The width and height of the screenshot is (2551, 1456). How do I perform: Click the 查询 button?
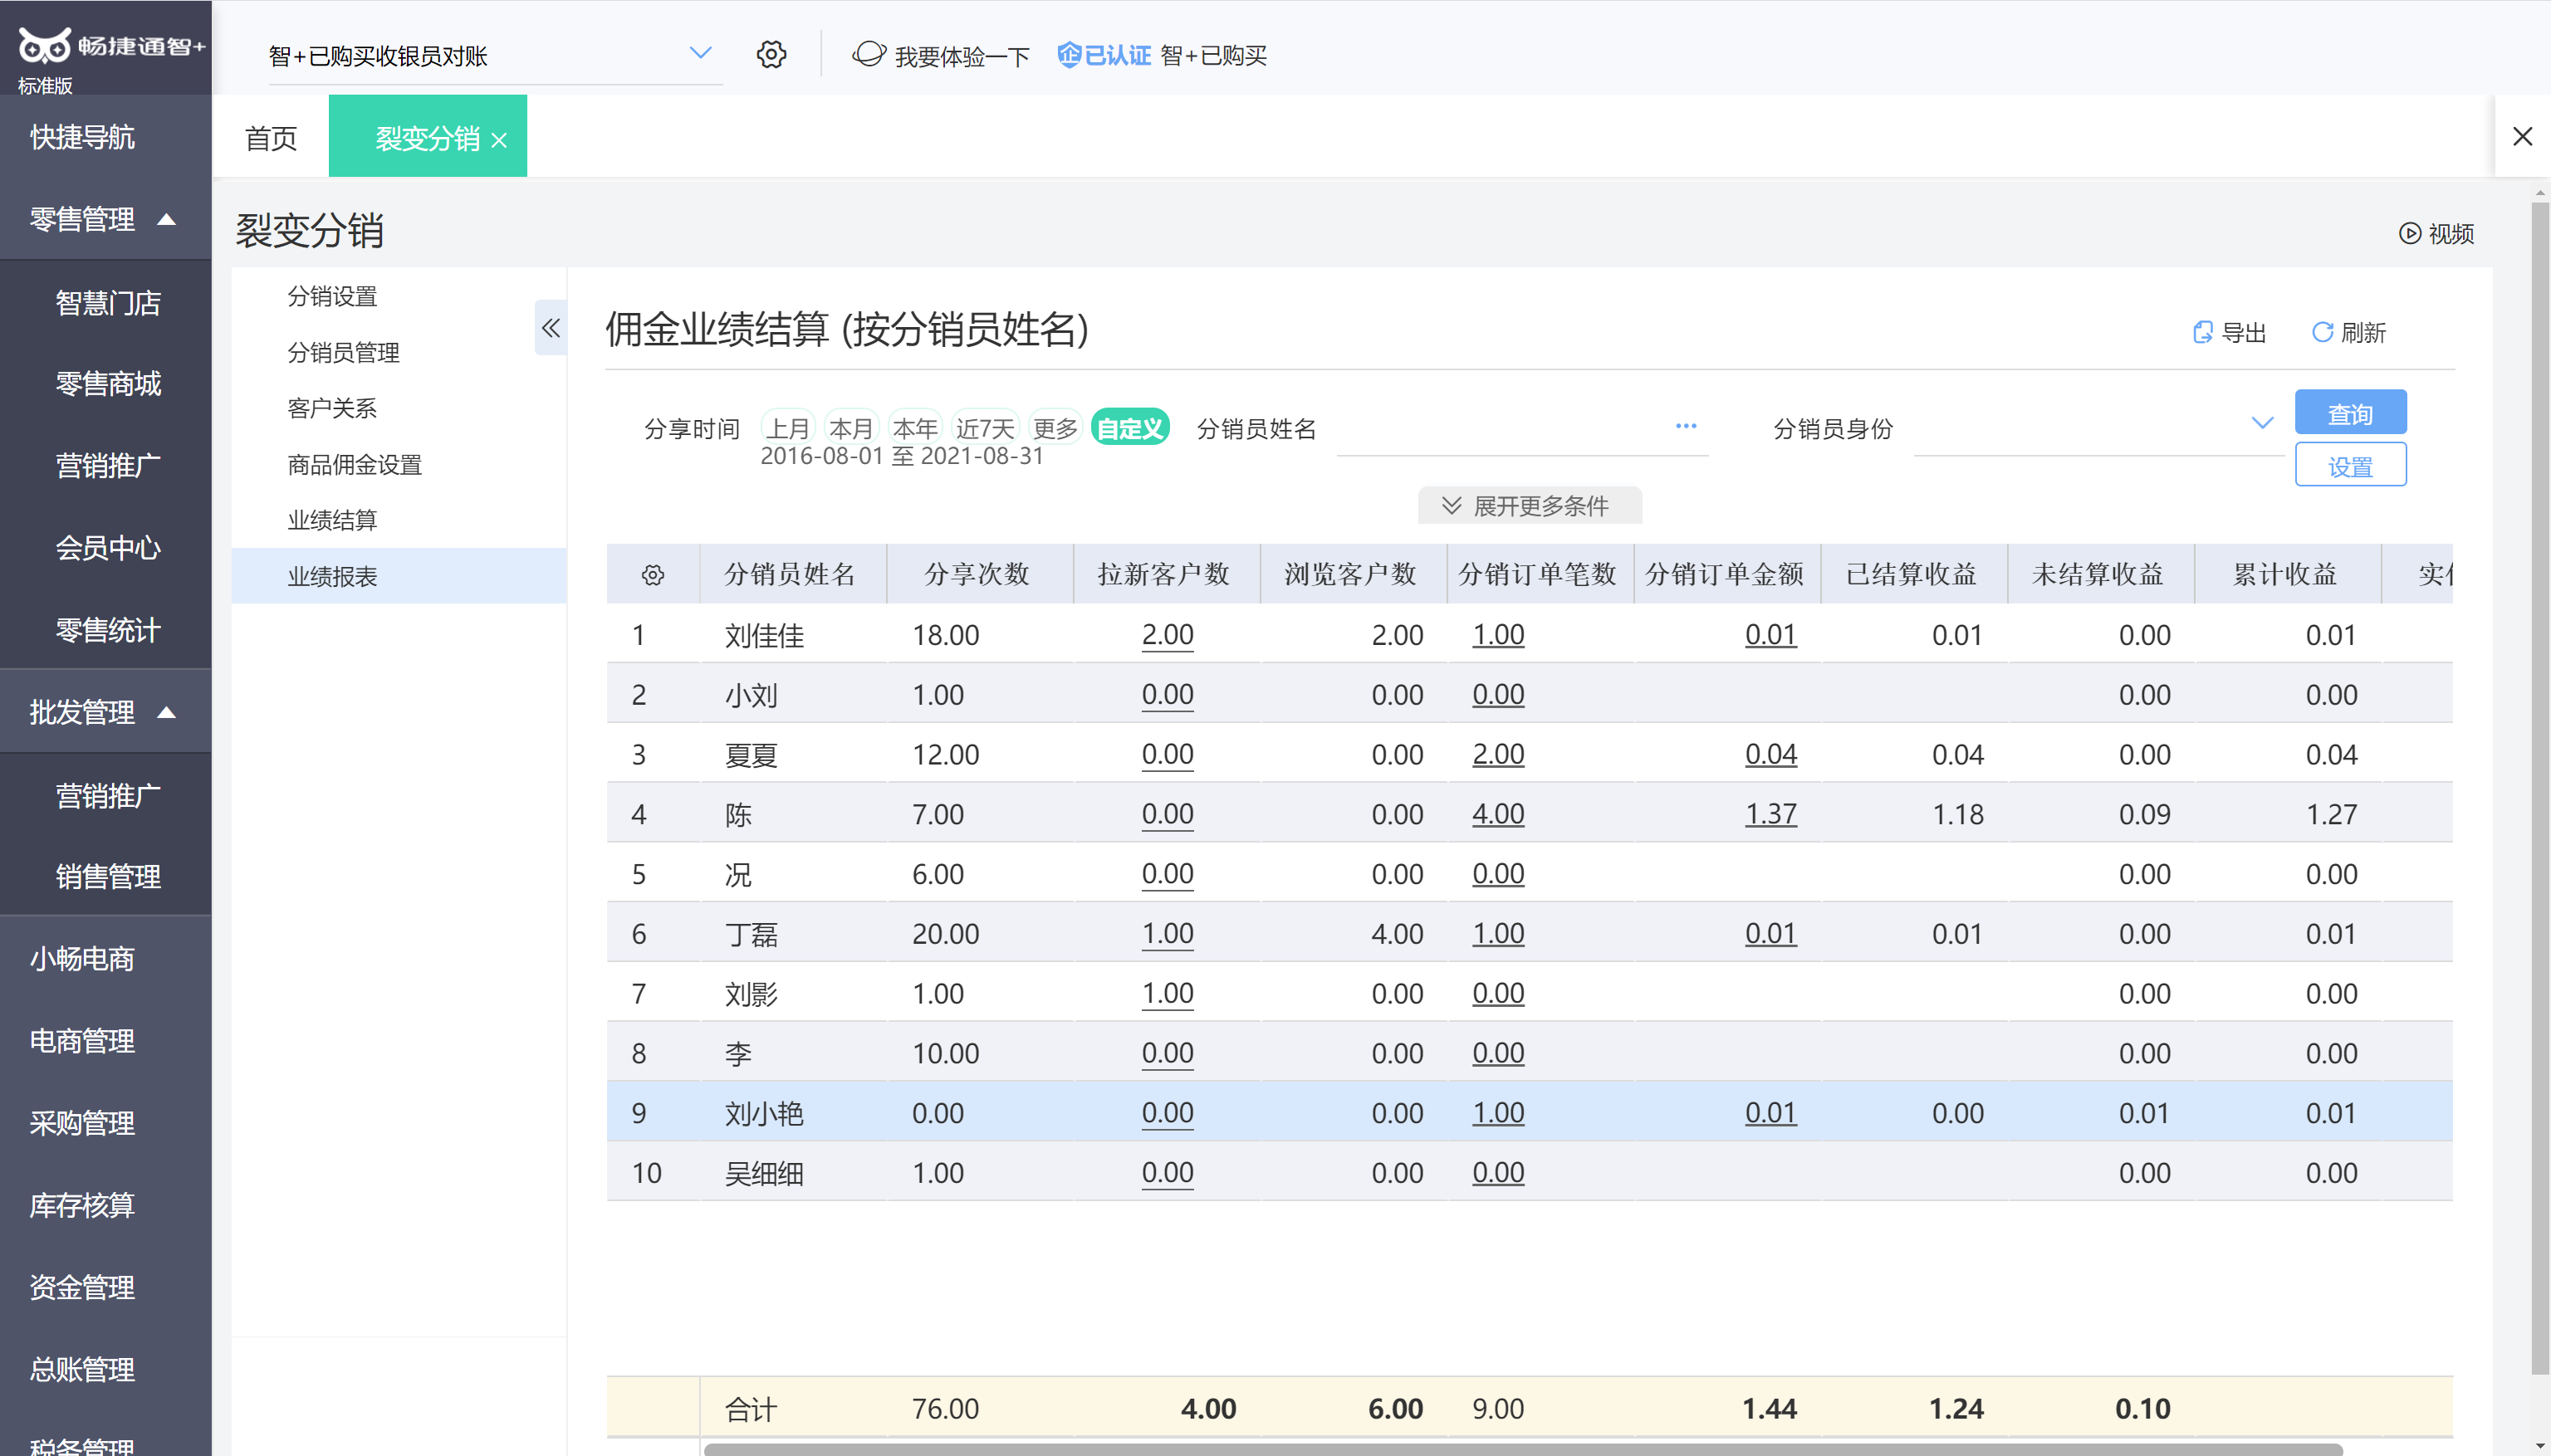(x=2350, y=413)
